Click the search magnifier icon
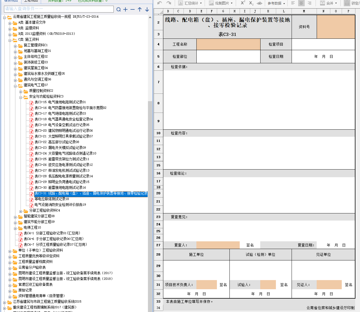The height and width of the screenshot is (312, 360). [119, 9]
